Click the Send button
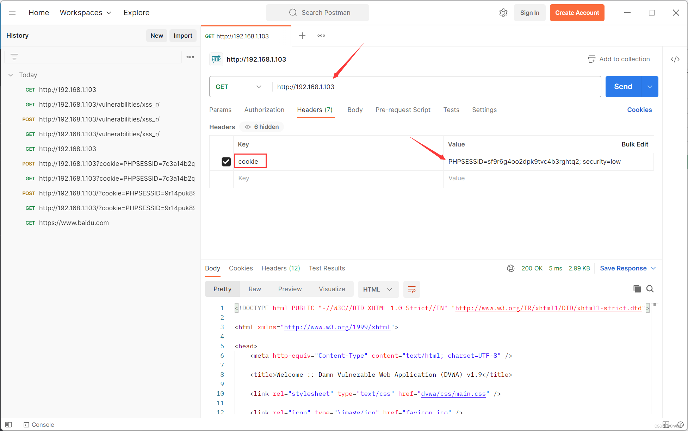The width and height of the screenshot is (688, 431). [623, 86]
